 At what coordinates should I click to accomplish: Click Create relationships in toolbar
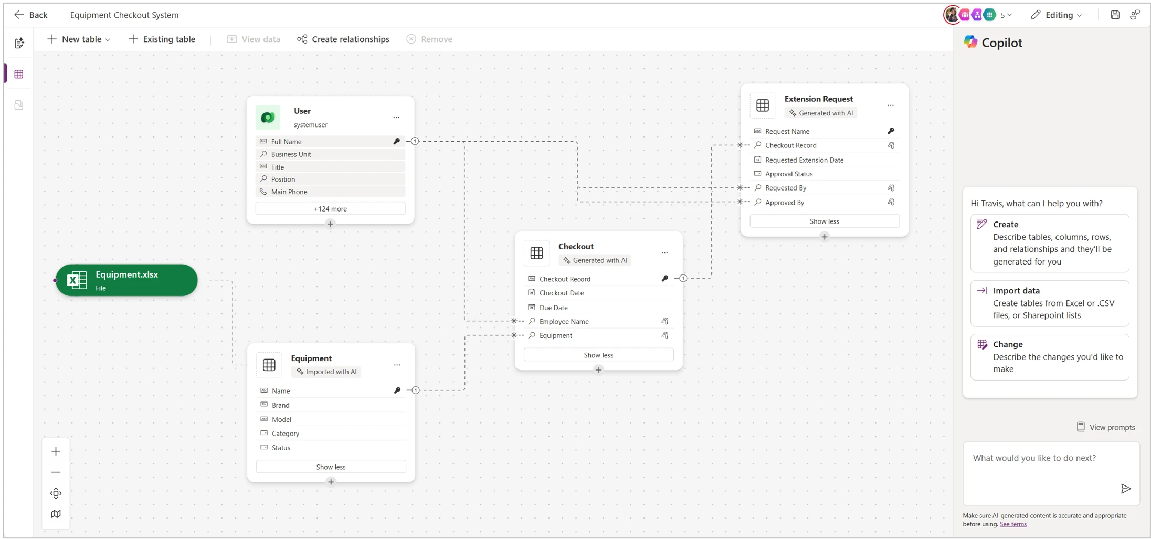pos(343,39)
